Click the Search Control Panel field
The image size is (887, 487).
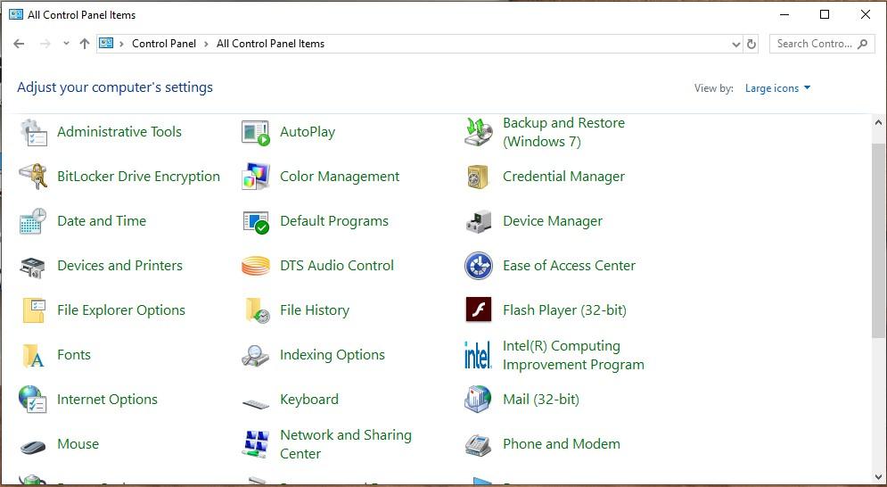[813, 44]
